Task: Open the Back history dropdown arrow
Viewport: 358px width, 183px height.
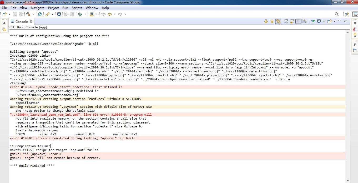Action: tap(115, 14)
